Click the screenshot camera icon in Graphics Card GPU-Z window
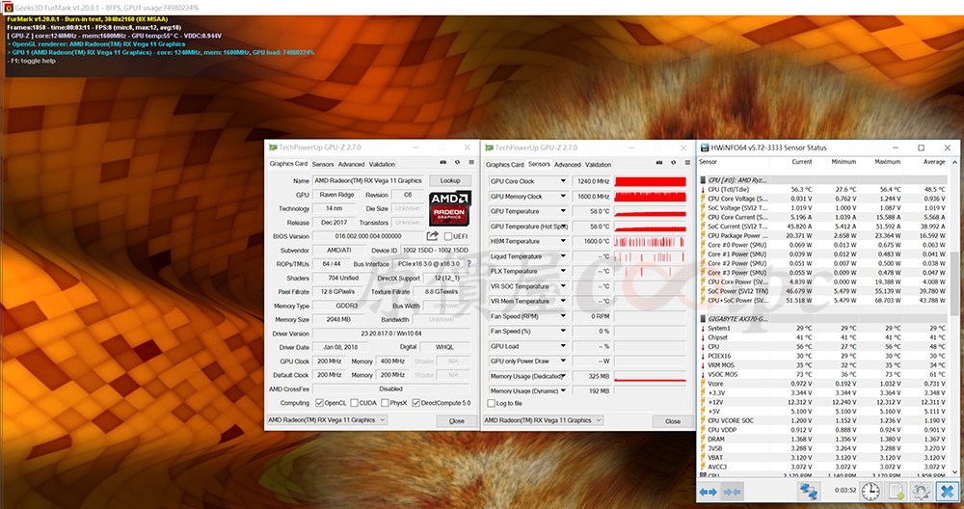 442,162
